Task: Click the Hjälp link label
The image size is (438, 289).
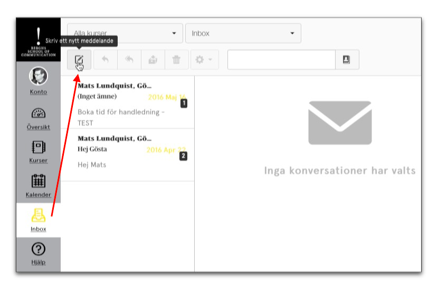Action: pos(39,263)
